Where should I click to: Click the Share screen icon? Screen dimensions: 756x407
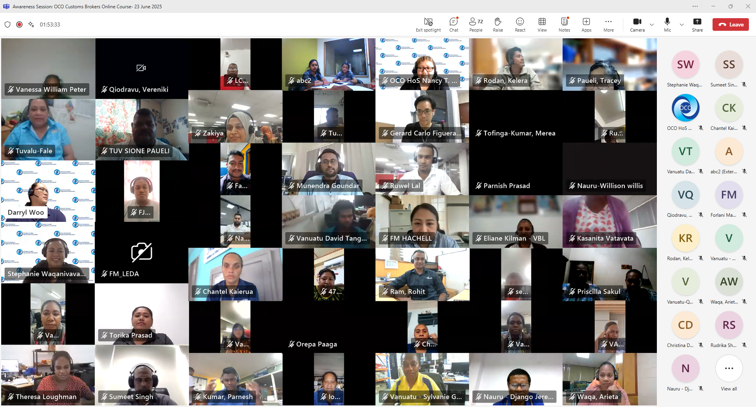(x=697, y=24)
